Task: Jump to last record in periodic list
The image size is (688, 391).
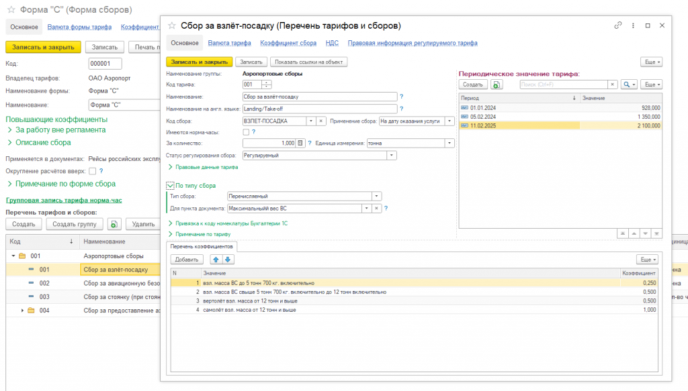Action: click(x=656, y=233)
